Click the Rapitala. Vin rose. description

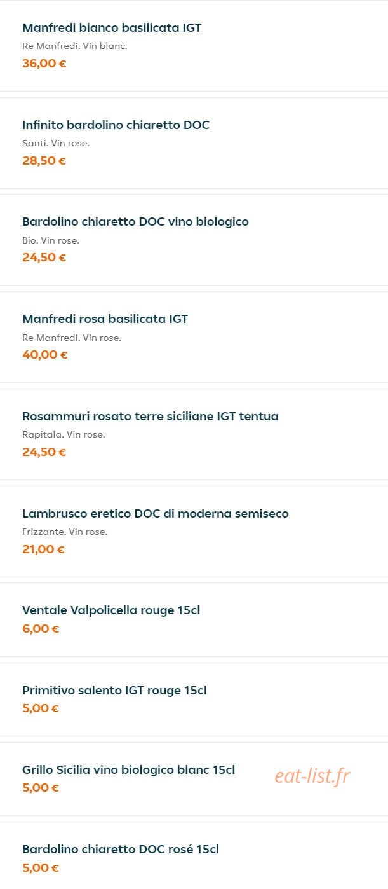(64, 435)
